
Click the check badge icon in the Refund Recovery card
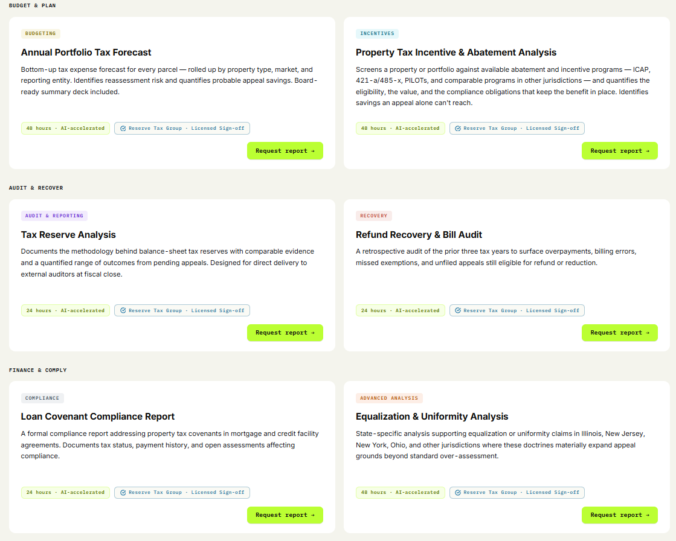[458, 310]
